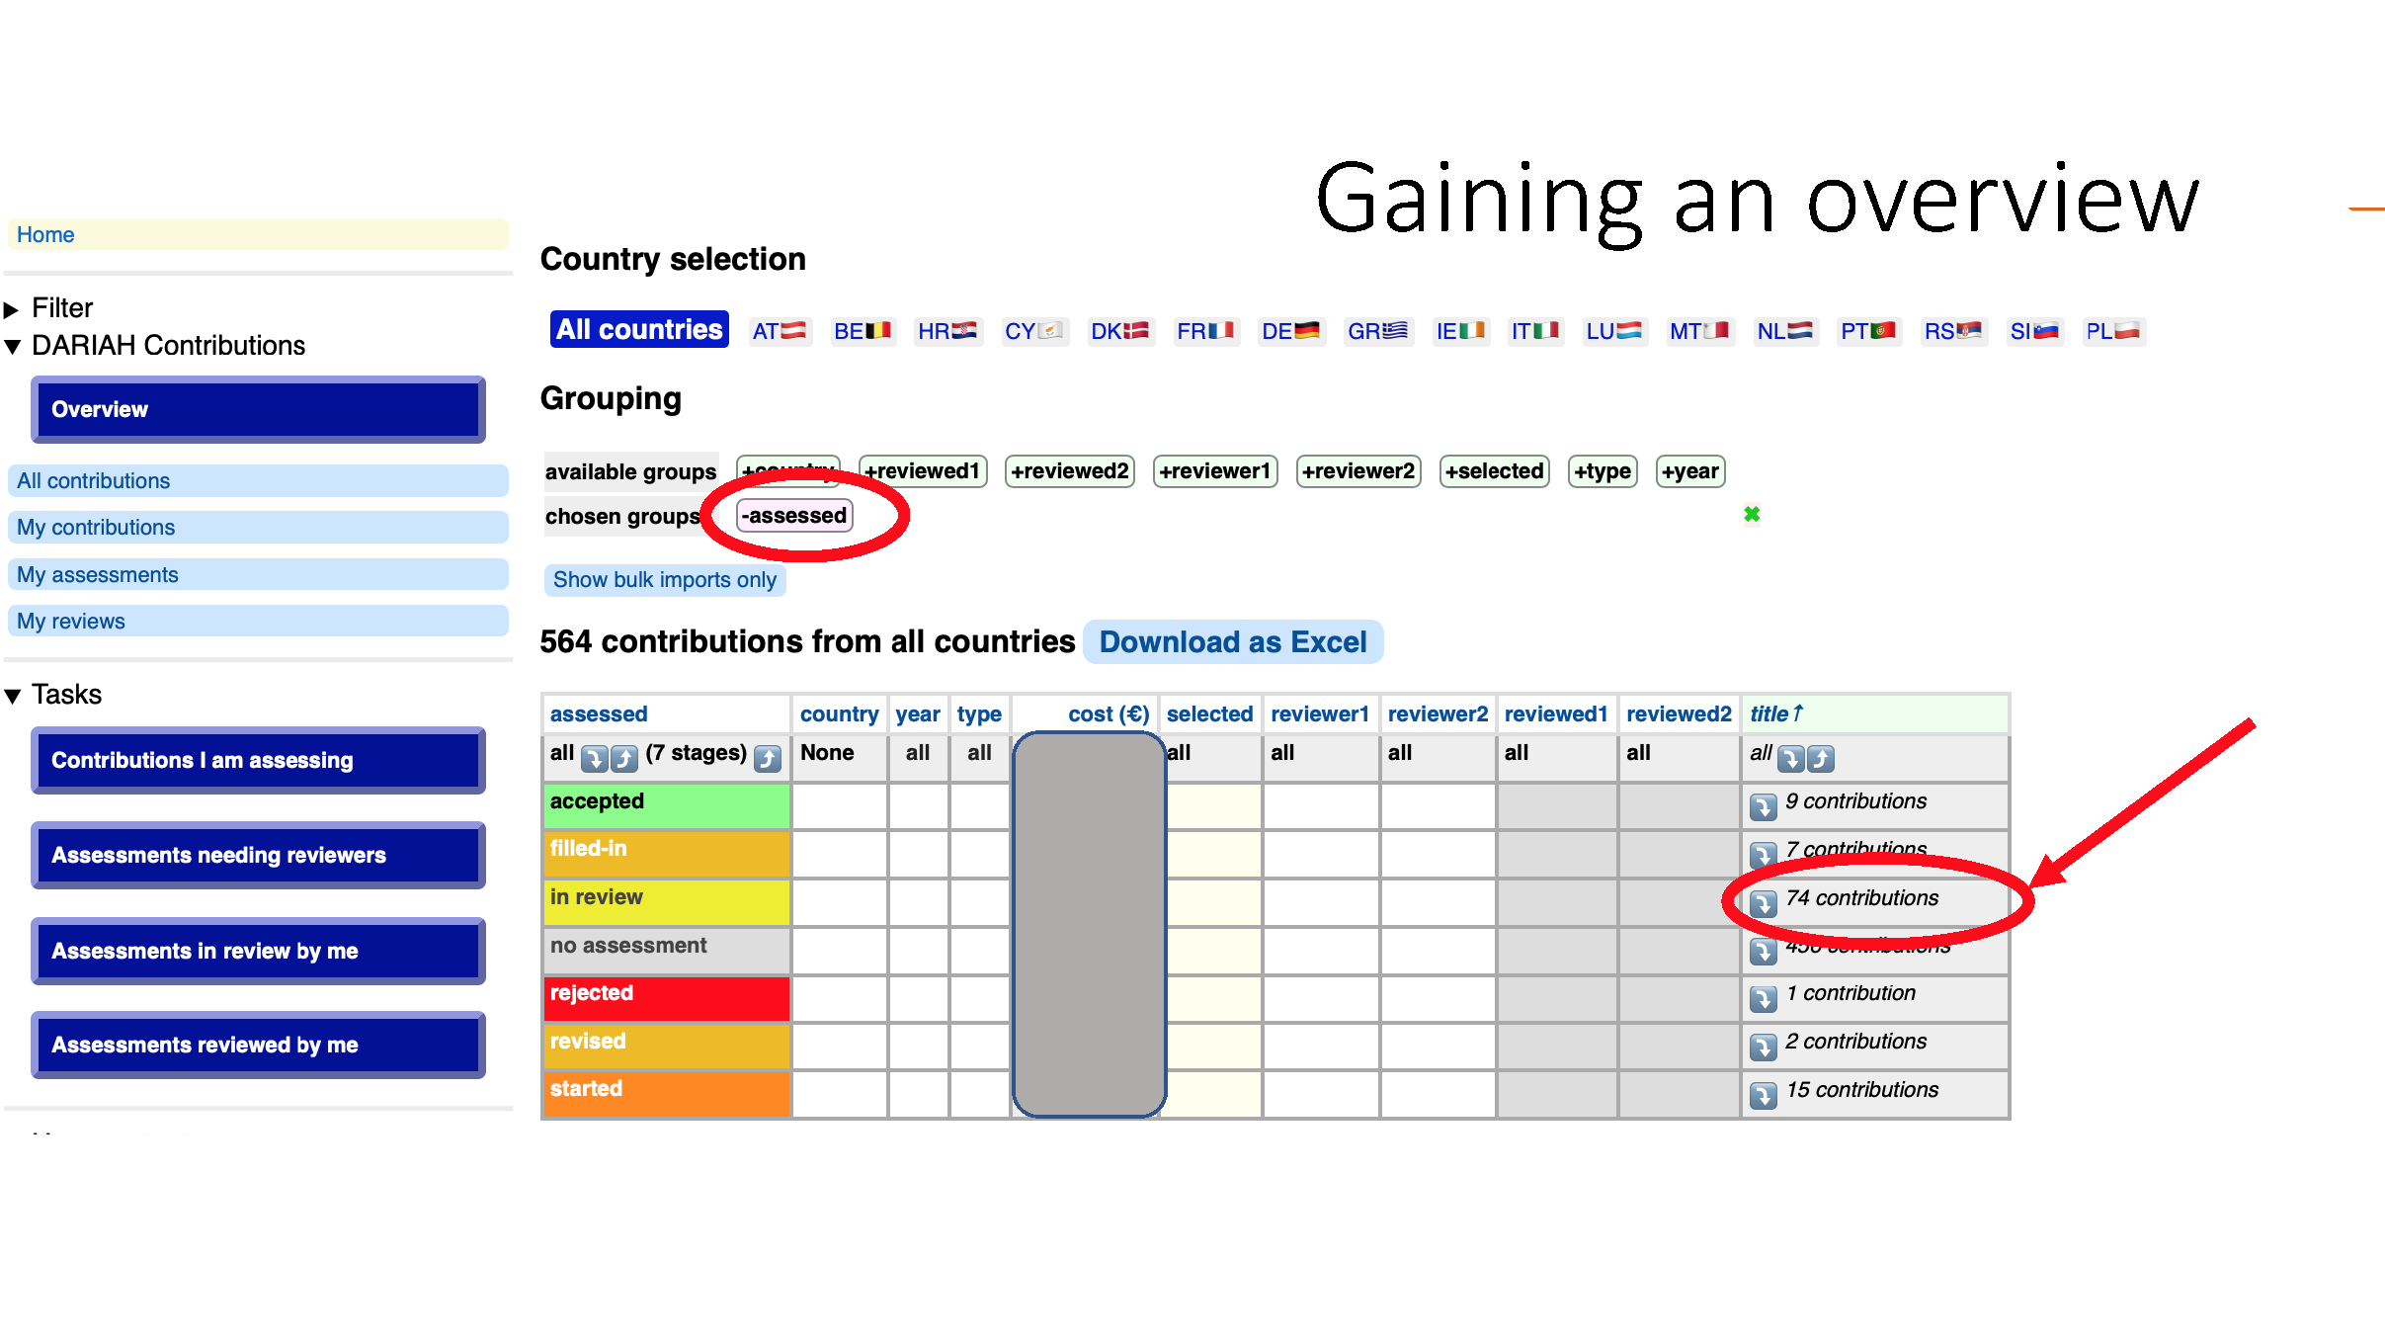Expand the Filter section
2385x1342 pixels.
(x=49, y=308)
